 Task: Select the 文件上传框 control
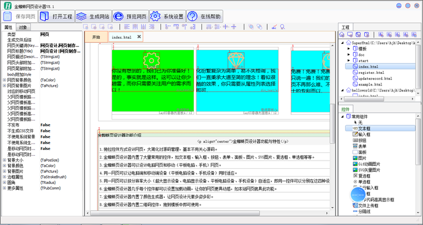coord(368,205)
